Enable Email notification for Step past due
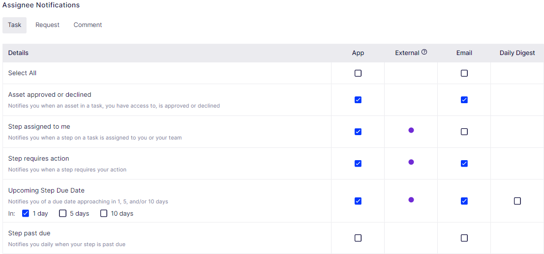This screenshot has height=254, width=544. point(464,238)
